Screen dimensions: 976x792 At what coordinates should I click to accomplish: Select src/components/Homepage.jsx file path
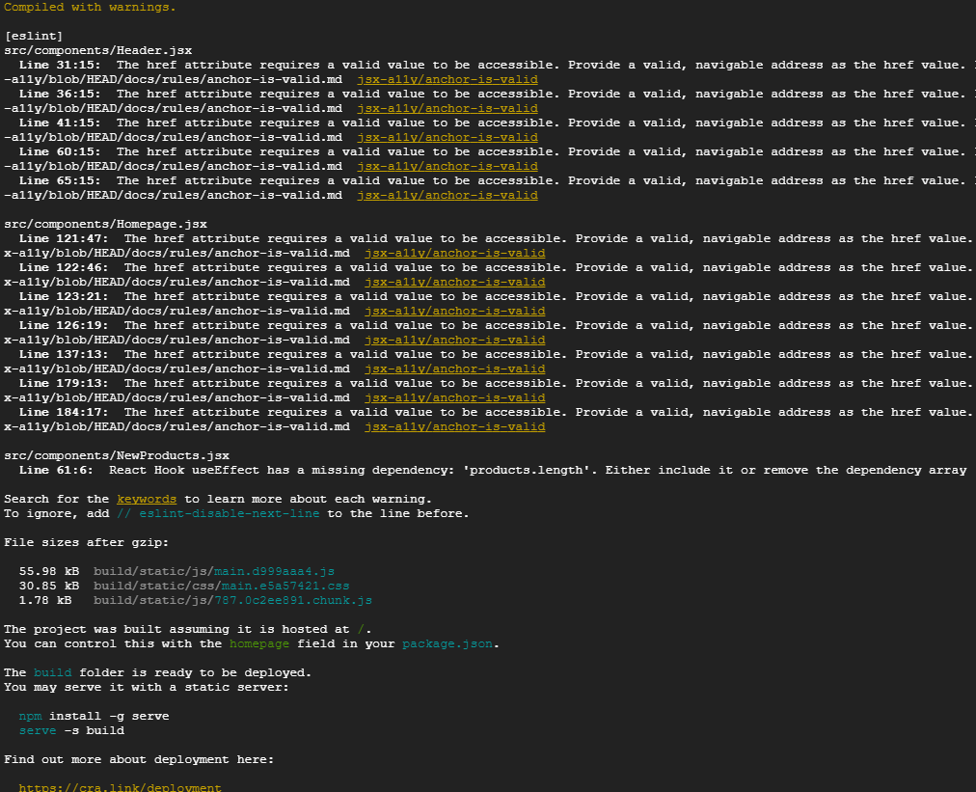(105, 224)
